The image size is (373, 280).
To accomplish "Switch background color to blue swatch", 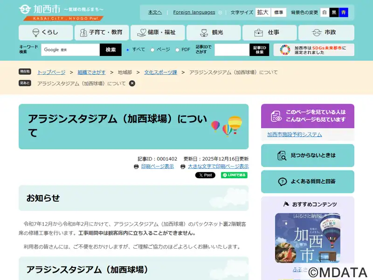I will (344, 13).
